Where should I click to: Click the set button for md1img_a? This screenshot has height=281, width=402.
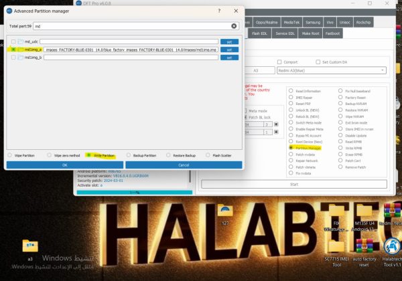click(x=229, y=50)
